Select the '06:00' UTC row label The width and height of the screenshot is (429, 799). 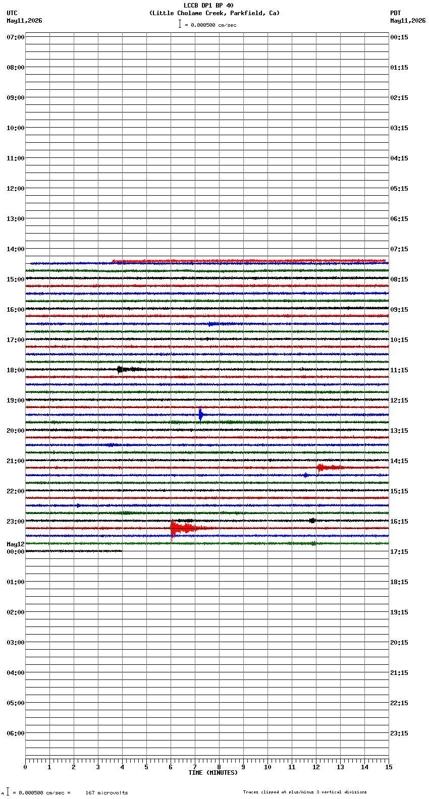(x=15, y=733)
